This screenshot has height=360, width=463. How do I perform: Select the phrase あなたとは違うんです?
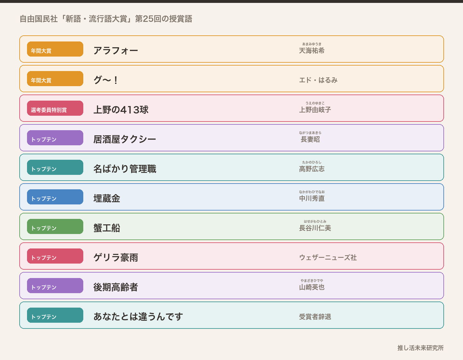(x=138, y=317)
